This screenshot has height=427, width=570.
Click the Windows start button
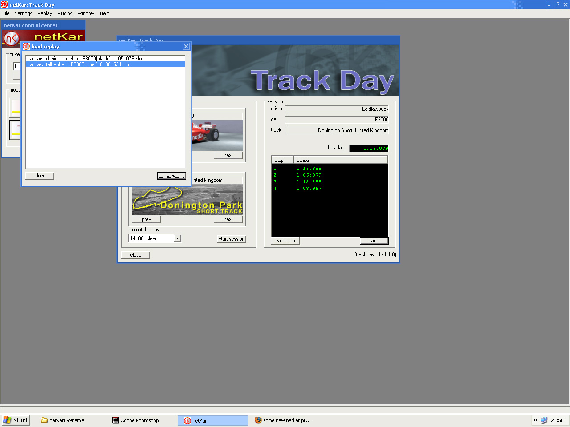point(16,420)
